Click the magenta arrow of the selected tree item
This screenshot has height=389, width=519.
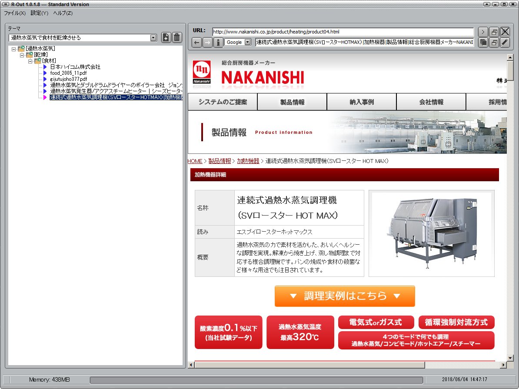click(x=45, y=97)
